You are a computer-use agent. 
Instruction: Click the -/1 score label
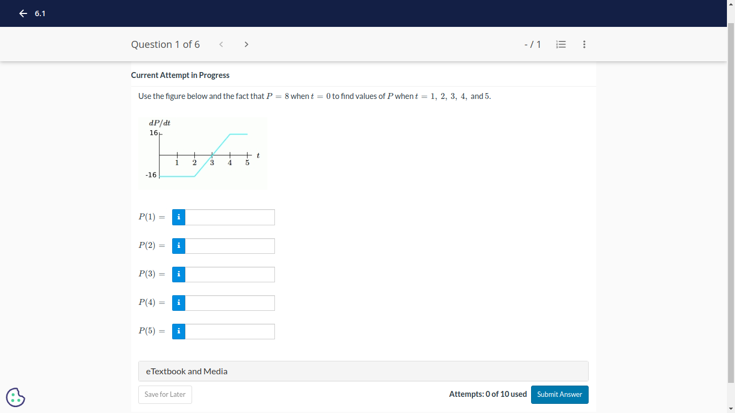pos(533,44)
